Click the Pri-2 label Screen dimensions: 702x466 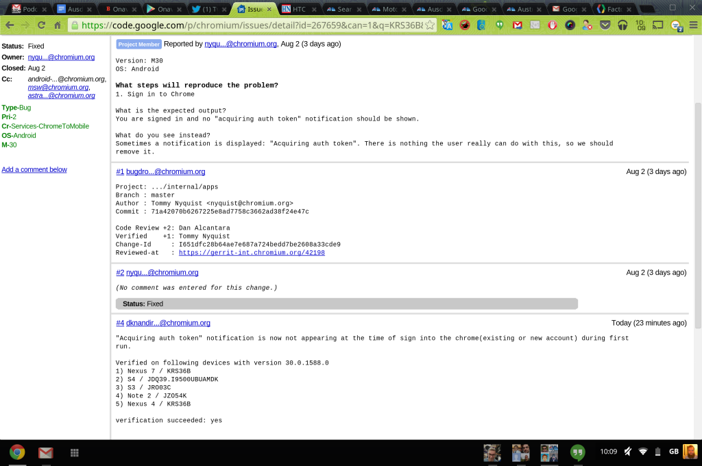tap(9, 116)
